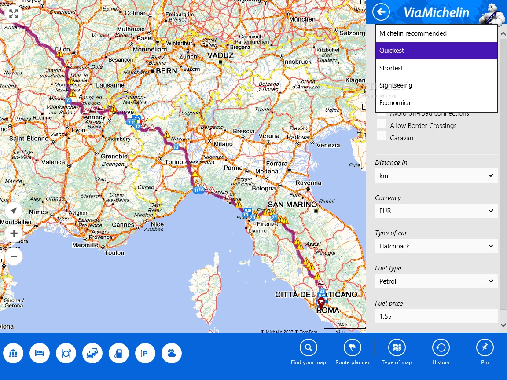Click the VADUZ capital label
The height and width of the screenshot is (380, 507).
pos(220,55)
